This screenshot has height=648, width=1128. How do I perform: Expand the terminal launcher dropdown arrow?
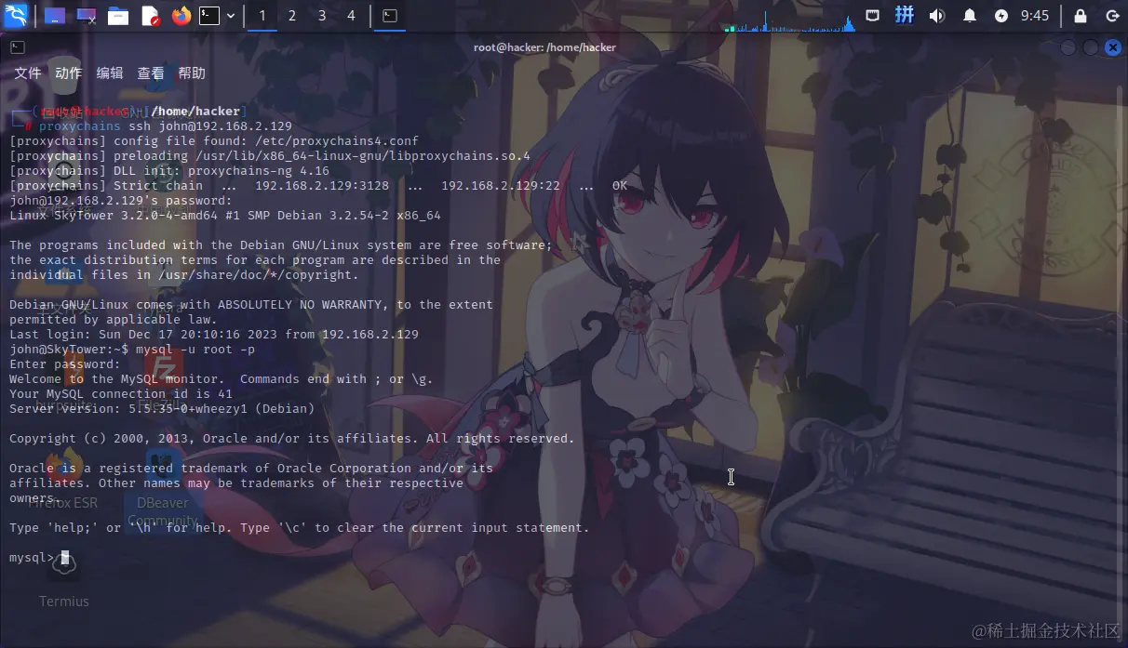tap(231, 16)
